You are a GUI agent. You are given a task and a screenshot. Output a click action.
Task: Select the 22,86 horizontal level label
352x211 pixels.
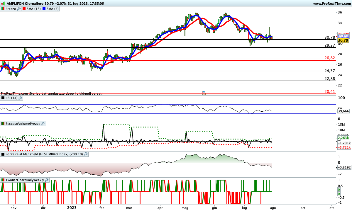tap(330, 79)
